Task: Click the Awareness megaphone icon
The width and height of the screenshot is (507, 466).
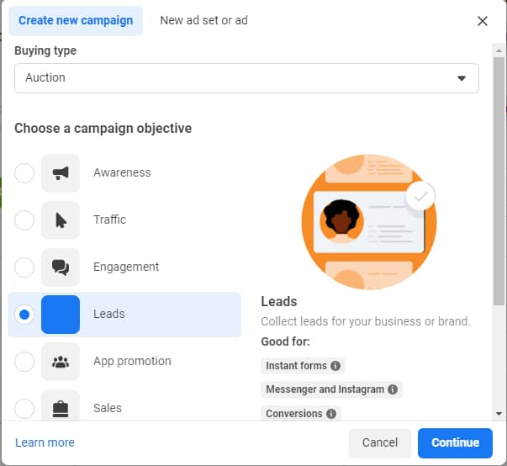Action: pos(61,173)
